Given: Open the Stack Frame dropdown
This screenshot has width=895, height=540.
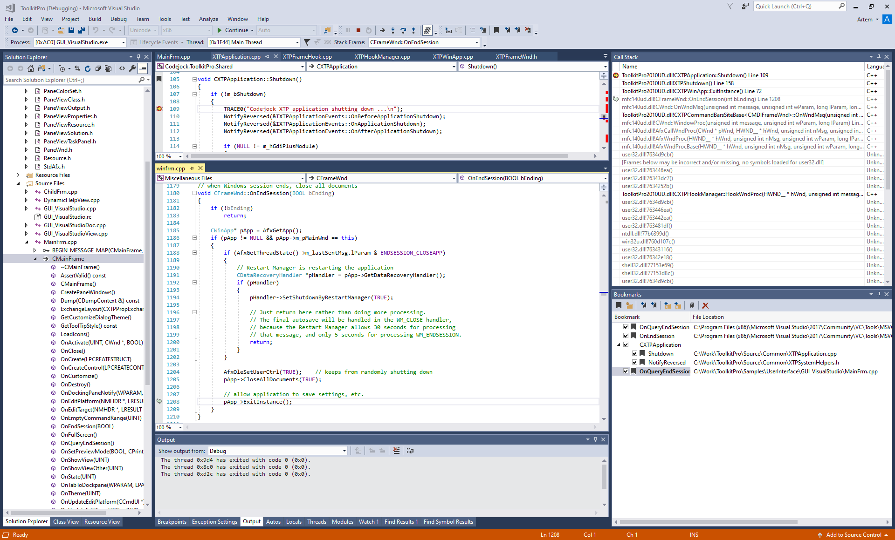Looking at the screenshot, I should 476,42.
